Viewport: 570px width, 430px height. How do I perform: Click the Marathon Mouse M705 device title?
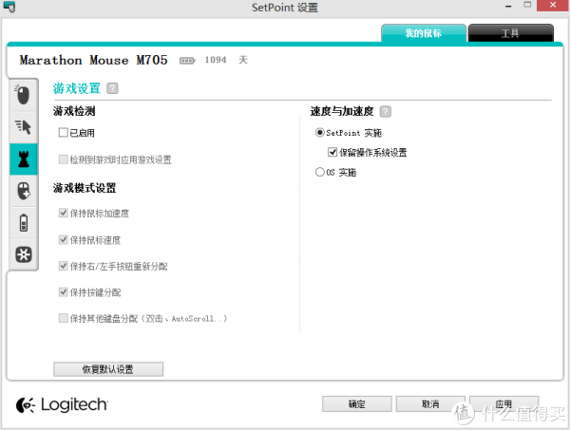coord(93,61)
